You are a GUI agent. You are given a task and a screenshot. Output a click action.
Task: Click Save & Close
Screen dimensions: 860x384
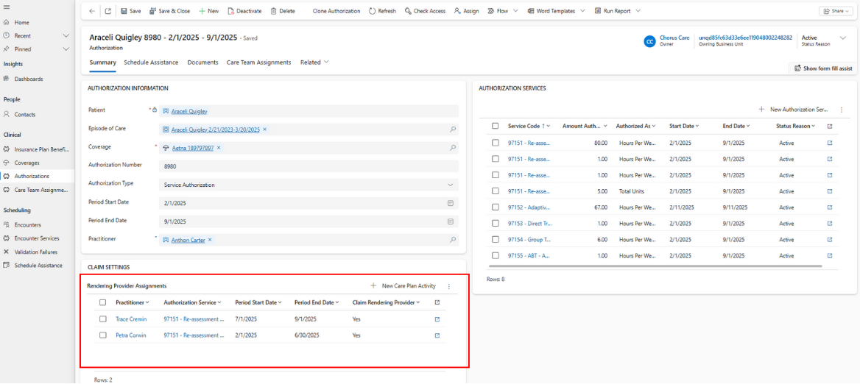point(169,11)
